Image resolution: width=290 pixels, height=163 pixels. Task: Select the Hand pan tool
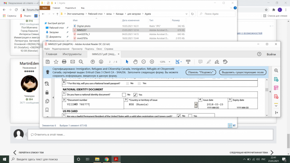(135, 62)
